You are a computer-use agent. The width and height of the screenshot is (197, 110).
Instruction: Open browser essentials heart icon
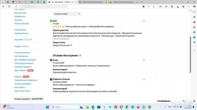(x=183, y=7)
